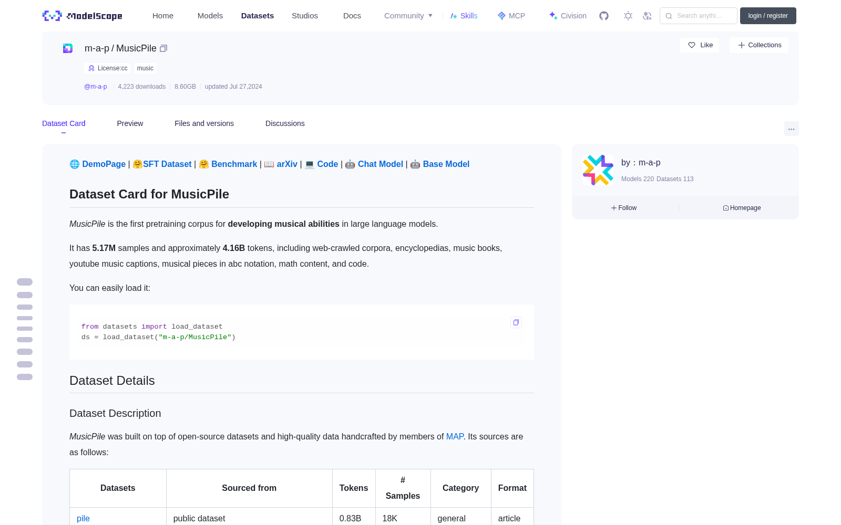The width and height of the screenshot is (841, 525).
Task: Switch to the Files and versions tab
Action: click(x=204, y=123)
